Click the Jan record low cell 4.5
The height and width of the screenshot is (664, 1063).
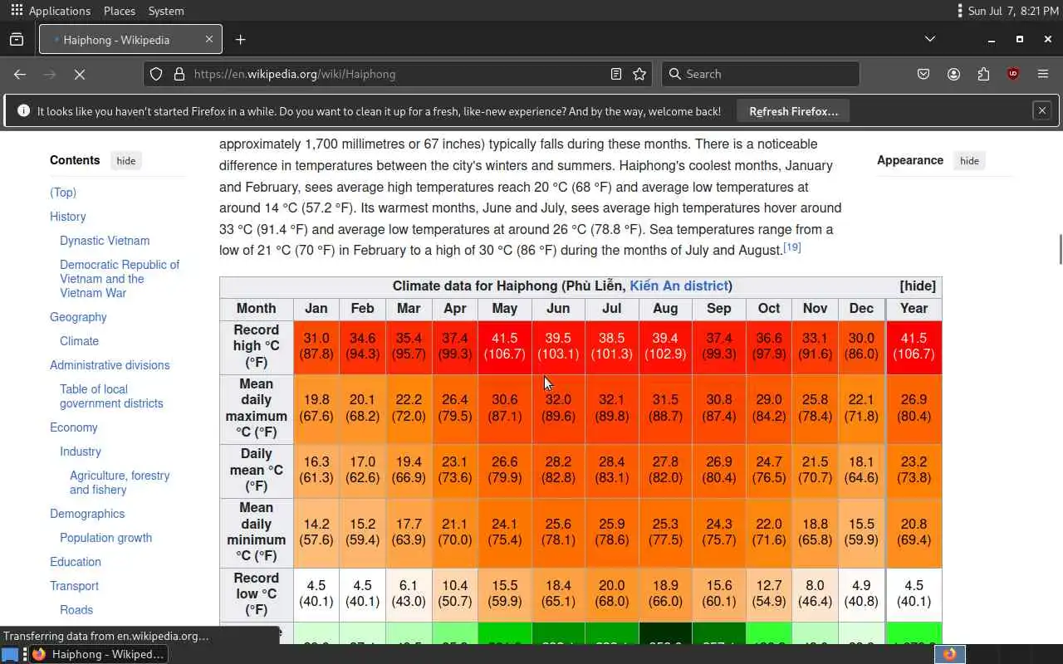click(x=316, y=593)
